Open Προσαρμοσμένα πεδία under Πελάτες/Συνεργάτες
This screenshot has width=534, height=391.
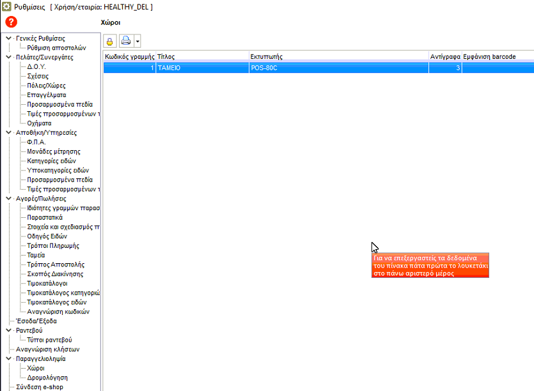60,105
